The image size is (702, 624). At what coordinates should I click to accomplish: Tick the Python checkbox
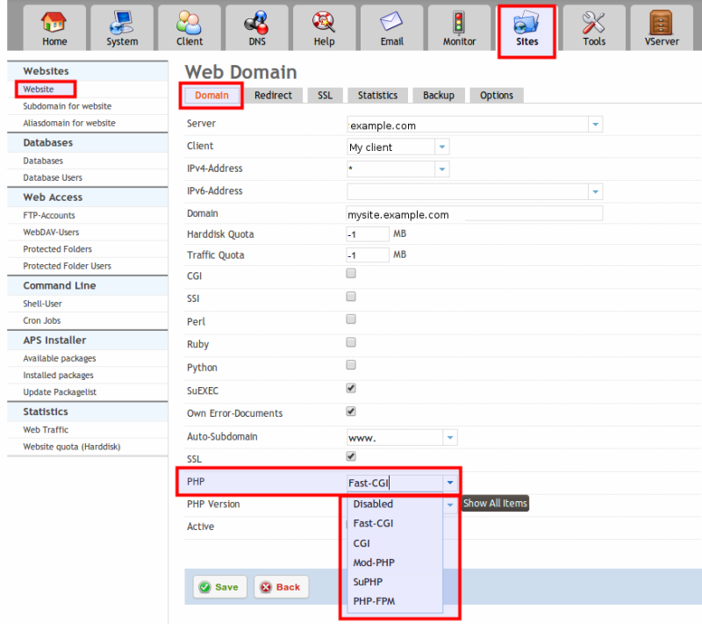tap(351, 365)
